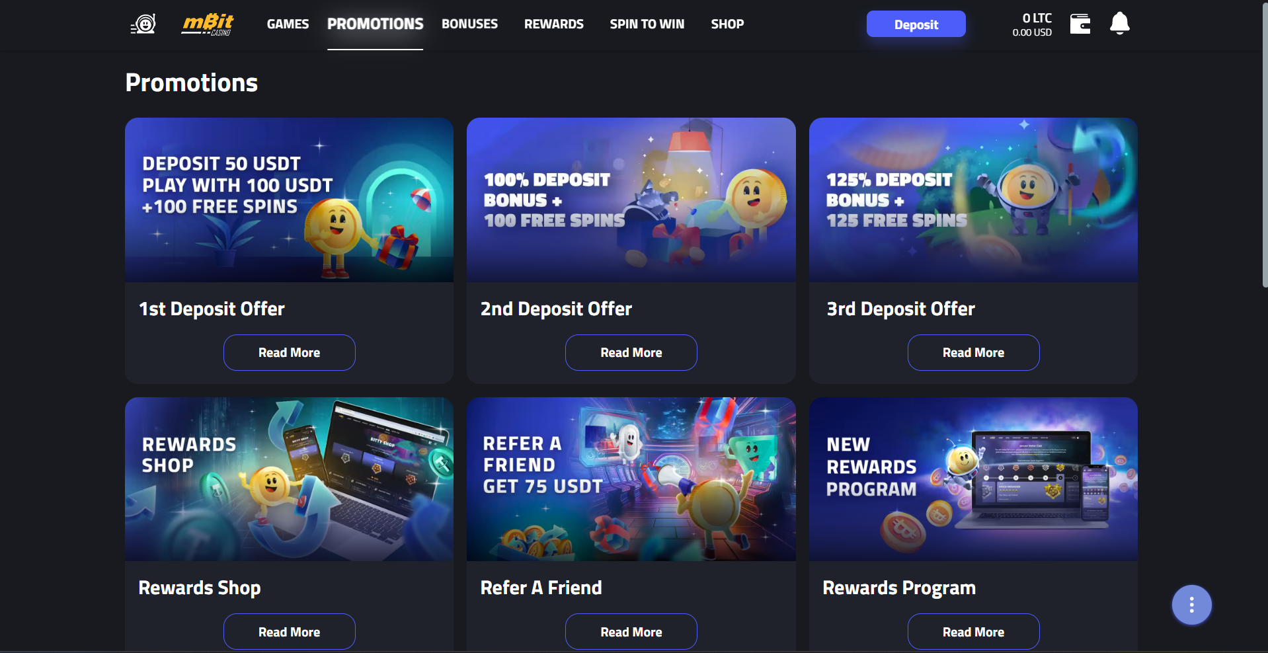Open the three-dot floating action button

[1191, 605]
